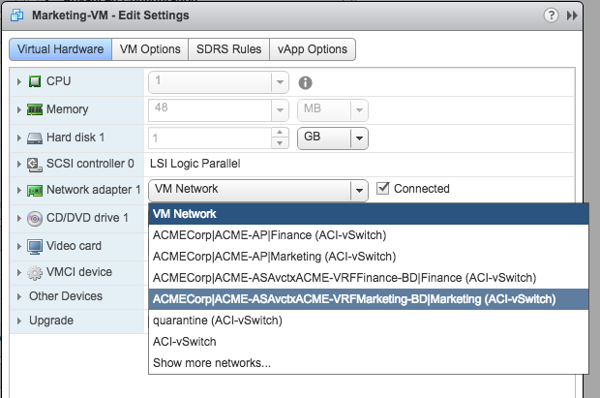This screenshot has height=398, width=600.
Task: Switch to the SDRS Rules tab
Action: click(228, 49)
